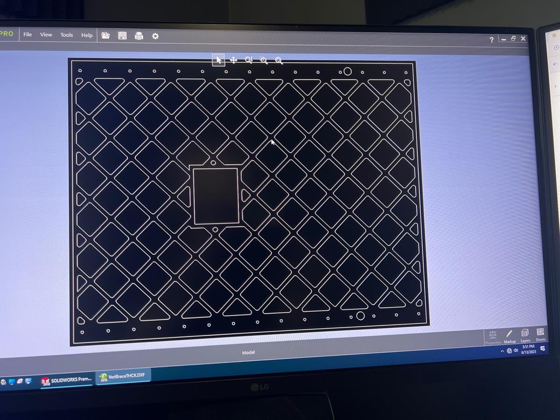Click the central rectangular cutout in drawing
The image size is (560, 420).
216,196
